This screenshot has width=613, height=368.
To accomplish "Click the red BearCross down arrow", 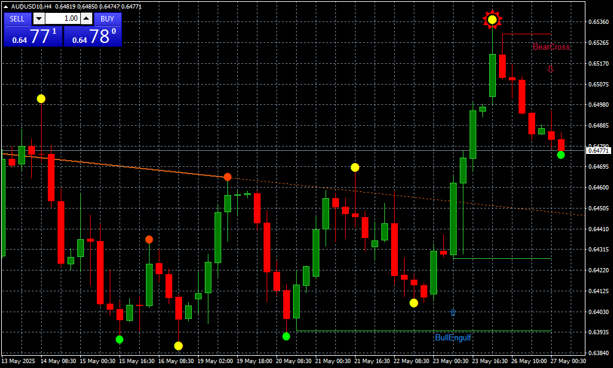I will (x=550, y=69).
